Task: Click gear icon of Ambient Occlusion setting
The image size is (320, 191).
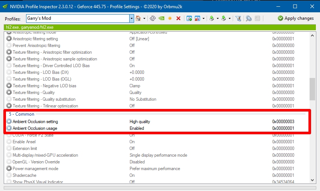Action: 9,122
